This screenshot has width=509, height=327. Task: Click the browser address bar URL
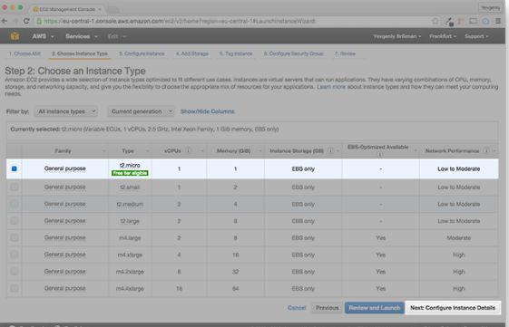(180, 21)
